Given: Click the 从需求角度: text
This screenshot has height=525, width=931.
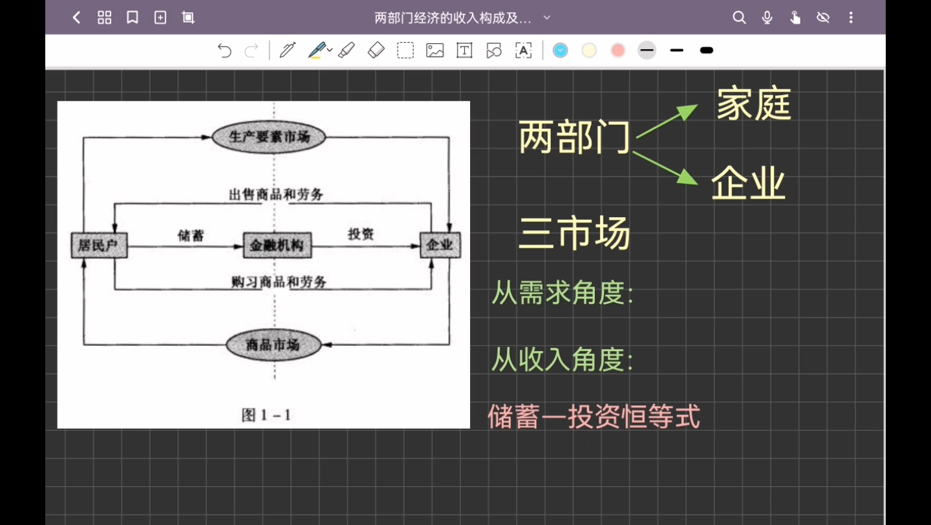Looking at the screenshot, I should coord(562,294).
